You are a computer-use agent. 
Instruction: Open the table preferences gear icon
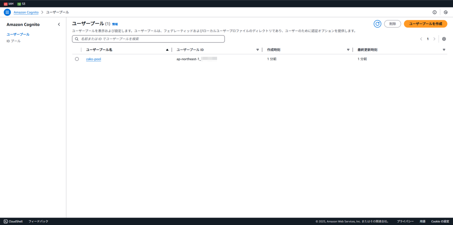(444, 39)
